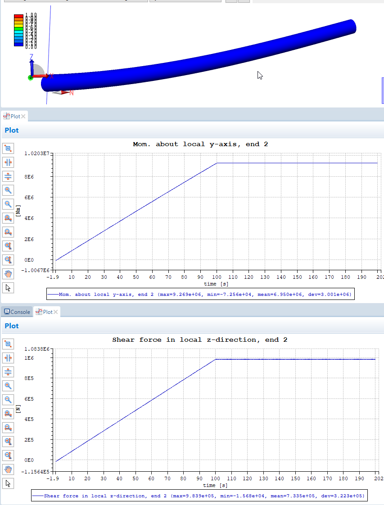Zoom in on the moment plot
384x505 pixels.
pos(8,190)
